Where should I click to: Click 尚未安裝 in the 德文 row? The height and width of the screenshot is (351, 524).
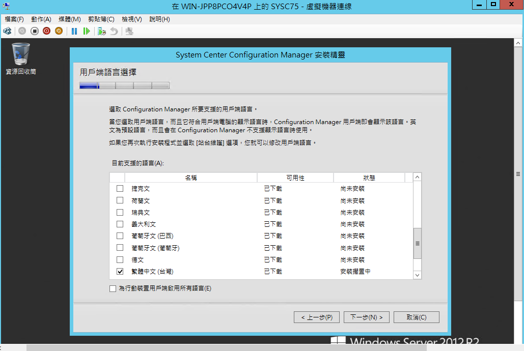[x=352, y=260]
